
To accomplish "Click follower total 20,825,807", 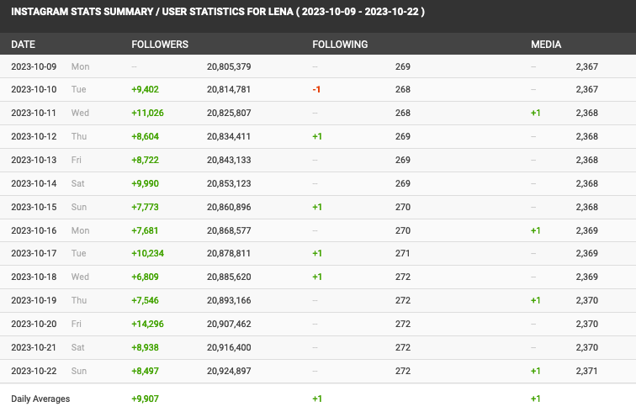I will (x=229, y=113).
